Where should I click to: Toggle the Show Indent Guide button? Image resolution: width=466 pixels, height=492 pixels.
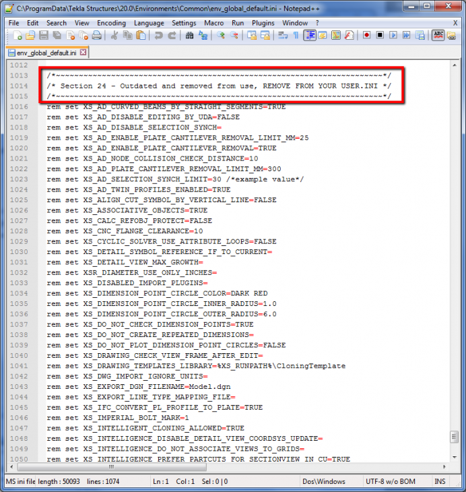(310, 36)
